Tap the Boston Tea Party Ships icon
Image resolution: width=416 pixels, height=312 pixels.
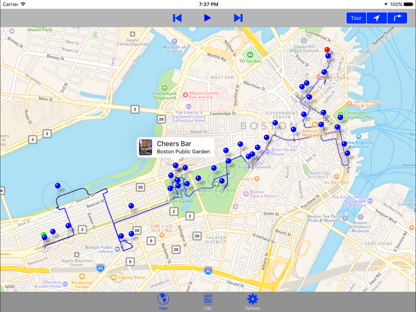(x=345, y=218)
